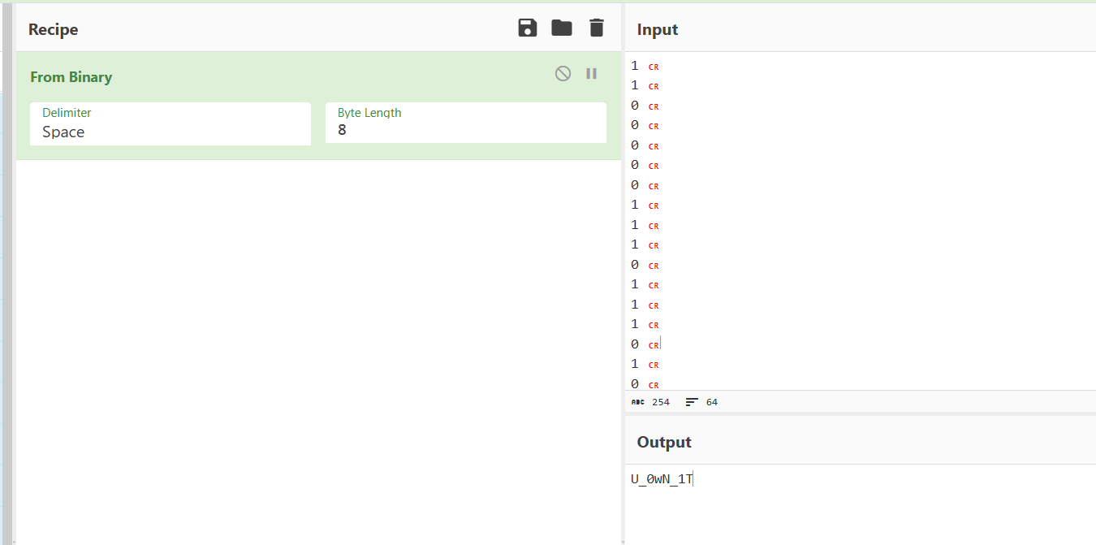Select the From Binary operation title
1096x545 pixels.
pos(71,77)
